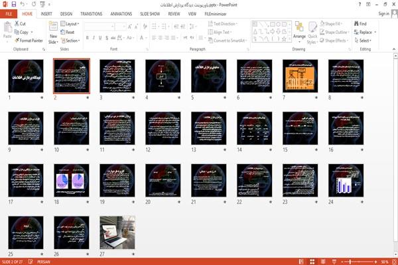Open the Shape Outline dropdown

coord(334,32)
